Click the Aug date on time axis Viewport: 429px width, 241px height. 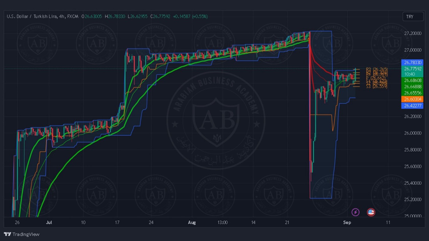tap(192, 222)
